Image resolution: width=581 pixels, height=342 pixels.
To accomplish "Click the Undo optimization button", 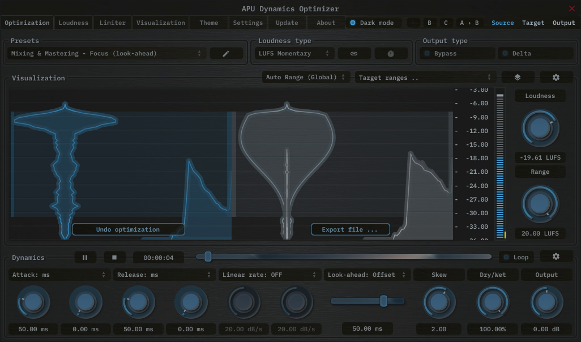I will 128,229.
